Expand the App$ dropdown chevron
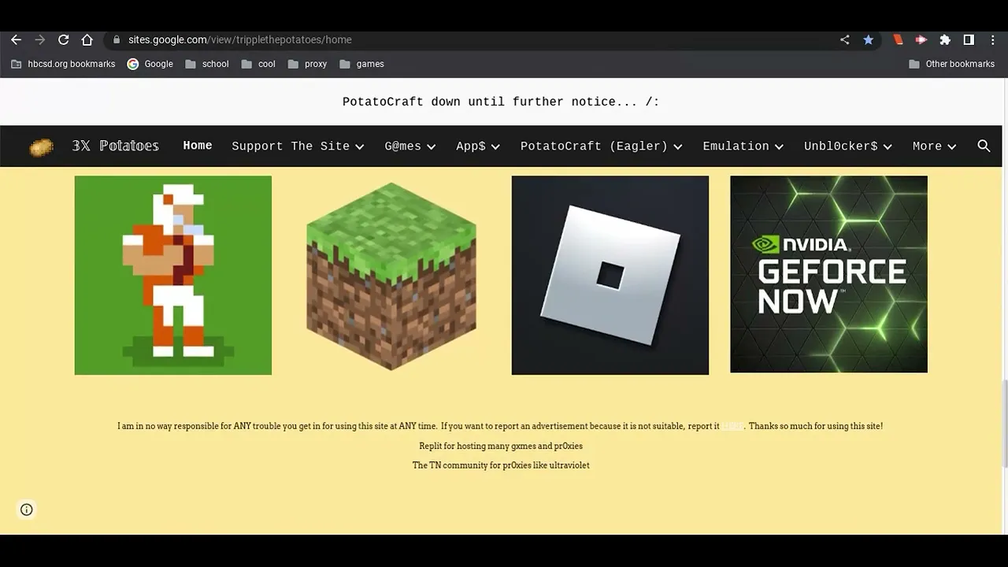 (495, 146)
